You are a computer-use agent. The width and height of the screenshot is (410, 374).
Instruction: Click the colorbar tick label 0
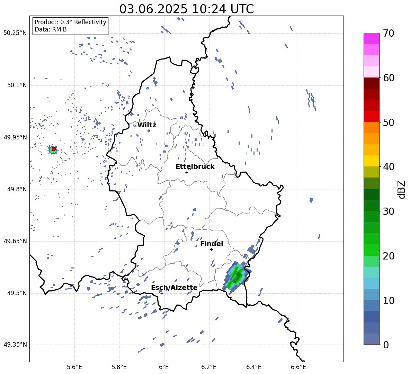pos(385,345)
